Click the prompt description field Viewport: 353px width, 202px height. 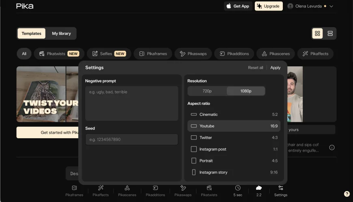(72, 174)
